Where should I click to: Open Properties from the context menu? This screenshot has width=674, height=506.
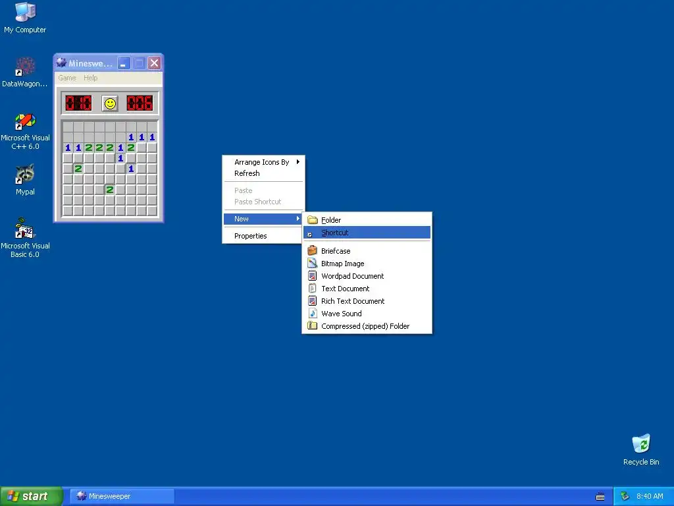coord(263,236)
